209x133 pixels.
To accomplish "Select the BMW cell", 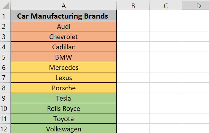I will pyautogui.click(x=64, y=57).
